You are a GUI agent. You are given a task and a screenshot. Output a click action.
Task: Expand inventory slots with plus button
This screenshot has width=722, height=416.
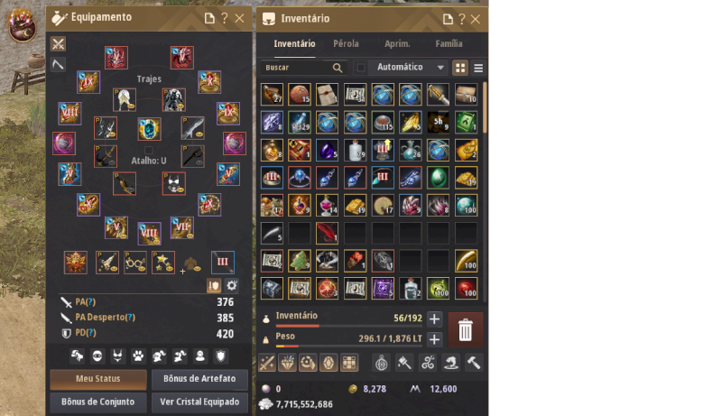pos(434,319)
